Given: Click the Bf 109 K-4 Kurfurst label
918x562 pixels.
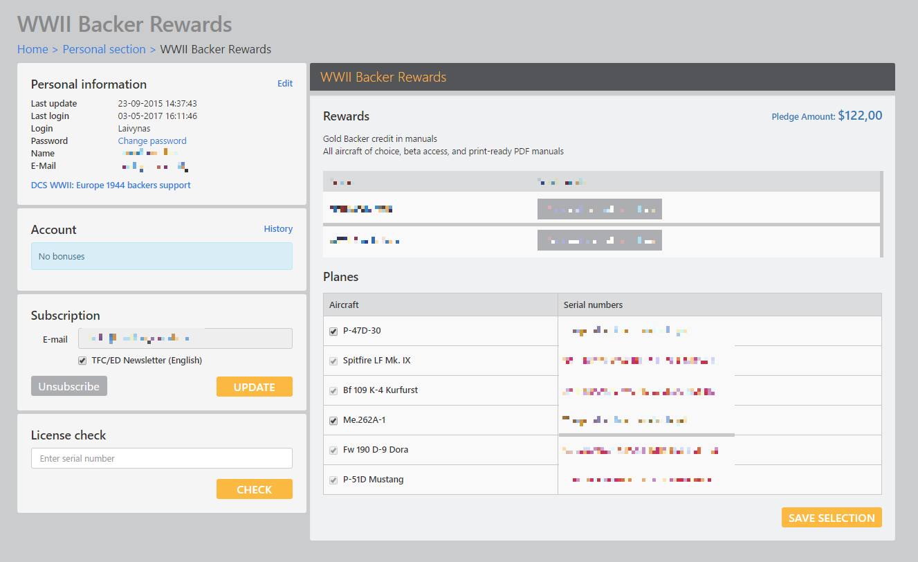Looking at the screenshot, I should click(380, 390).
